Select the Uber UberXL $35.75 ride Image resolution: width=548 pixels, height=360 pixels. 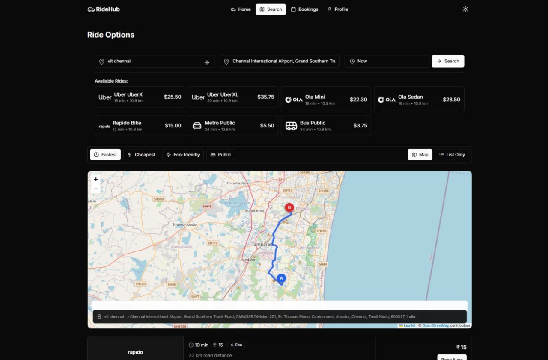point(233,97)
